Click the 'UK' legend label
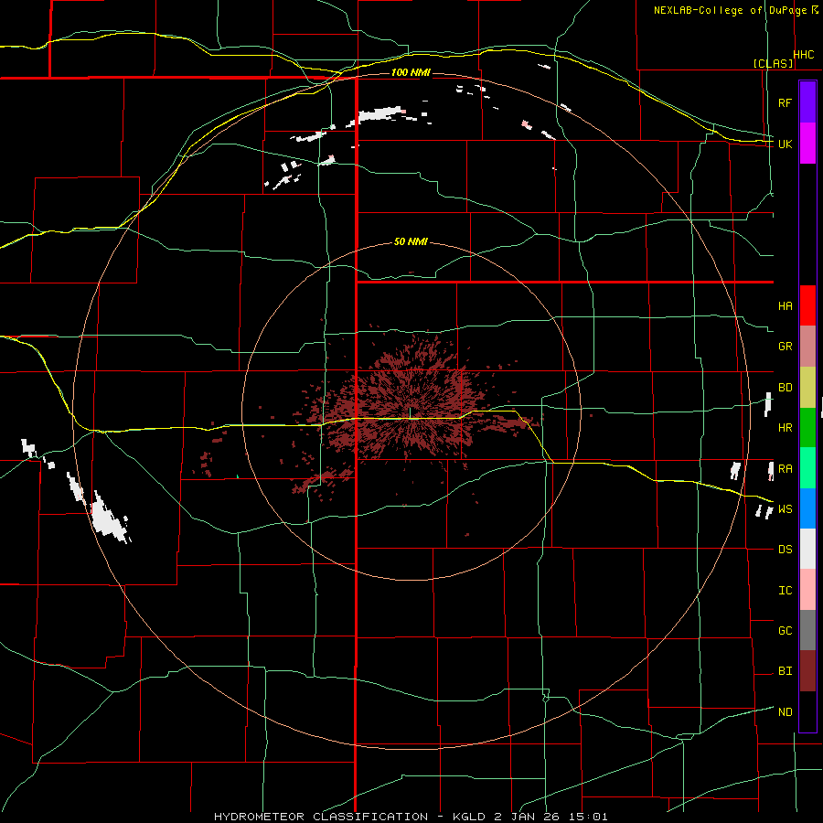Screen dimensions: 823x823 785,144
